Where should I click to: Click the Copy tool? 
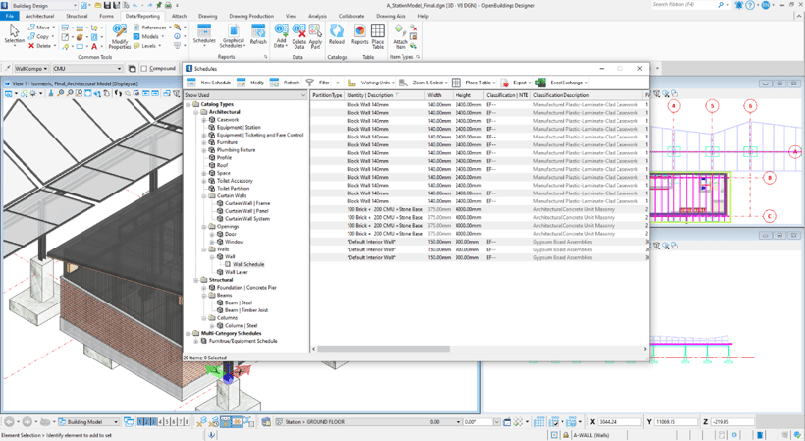[x=39, y=36]
